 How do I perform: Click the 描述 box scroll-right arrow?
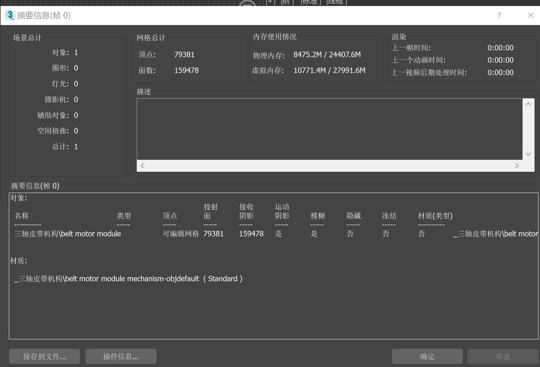[517, 166]
